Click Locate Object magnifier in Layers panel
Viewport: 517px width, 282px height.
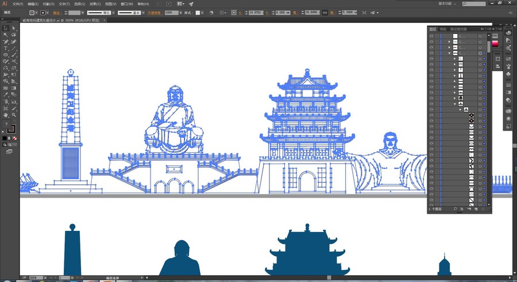coord(456,209)
